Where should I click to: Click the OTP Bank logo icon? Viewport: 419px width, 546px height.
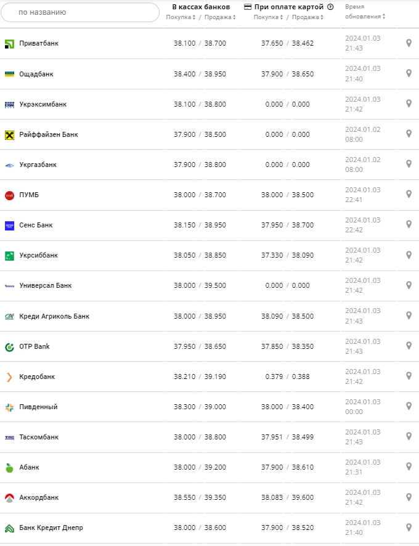coord(9,347)
